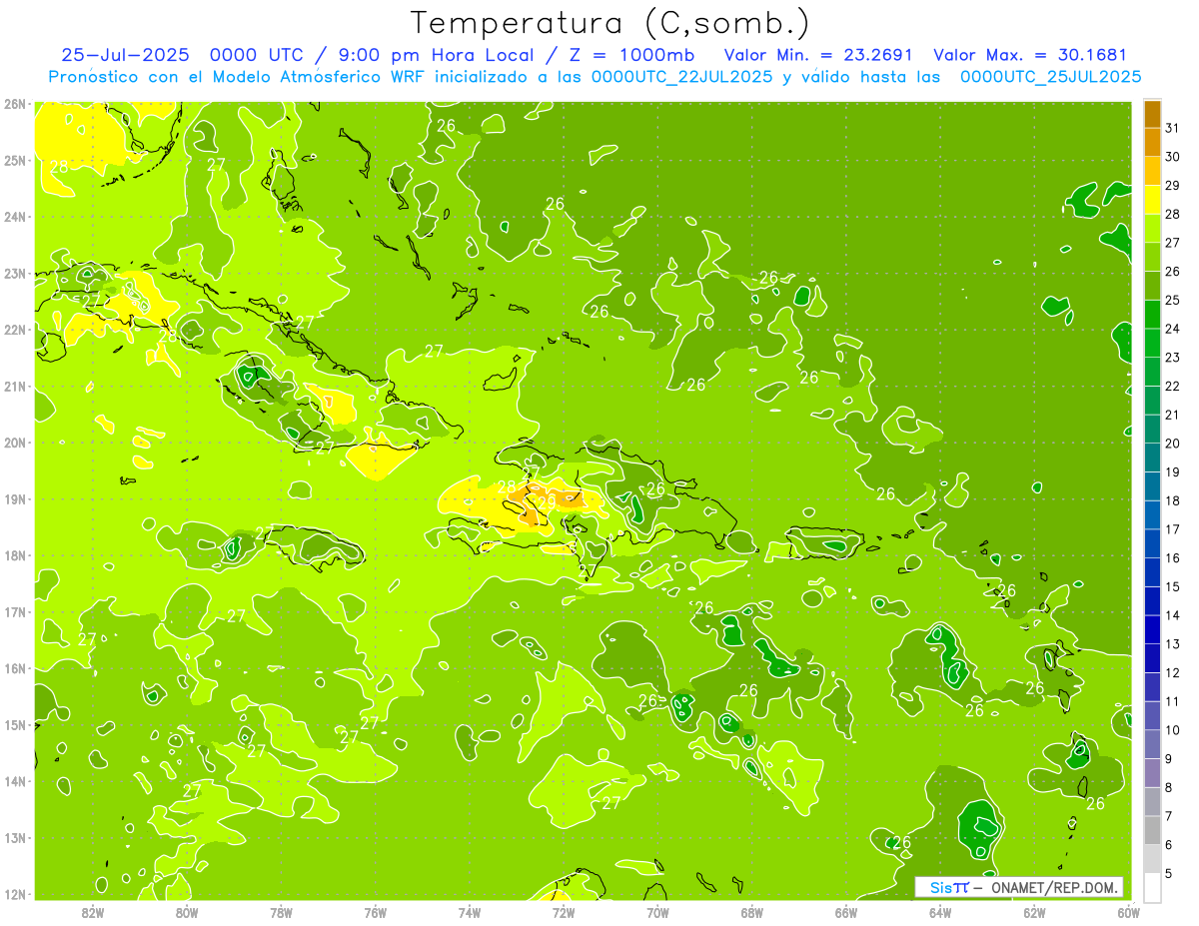Click the "ONAMET/REP.DOM." credit label
The image size is (1199, 926).
pos(1055,887)
